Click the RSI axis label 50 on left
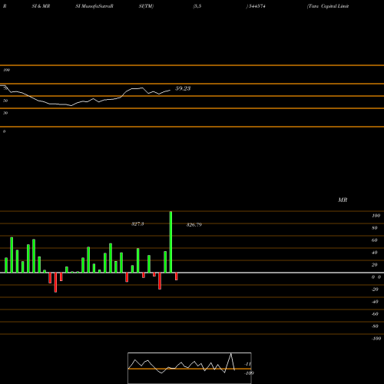The image size is (384, 384). pyautogui.click(x=5, y=101)
